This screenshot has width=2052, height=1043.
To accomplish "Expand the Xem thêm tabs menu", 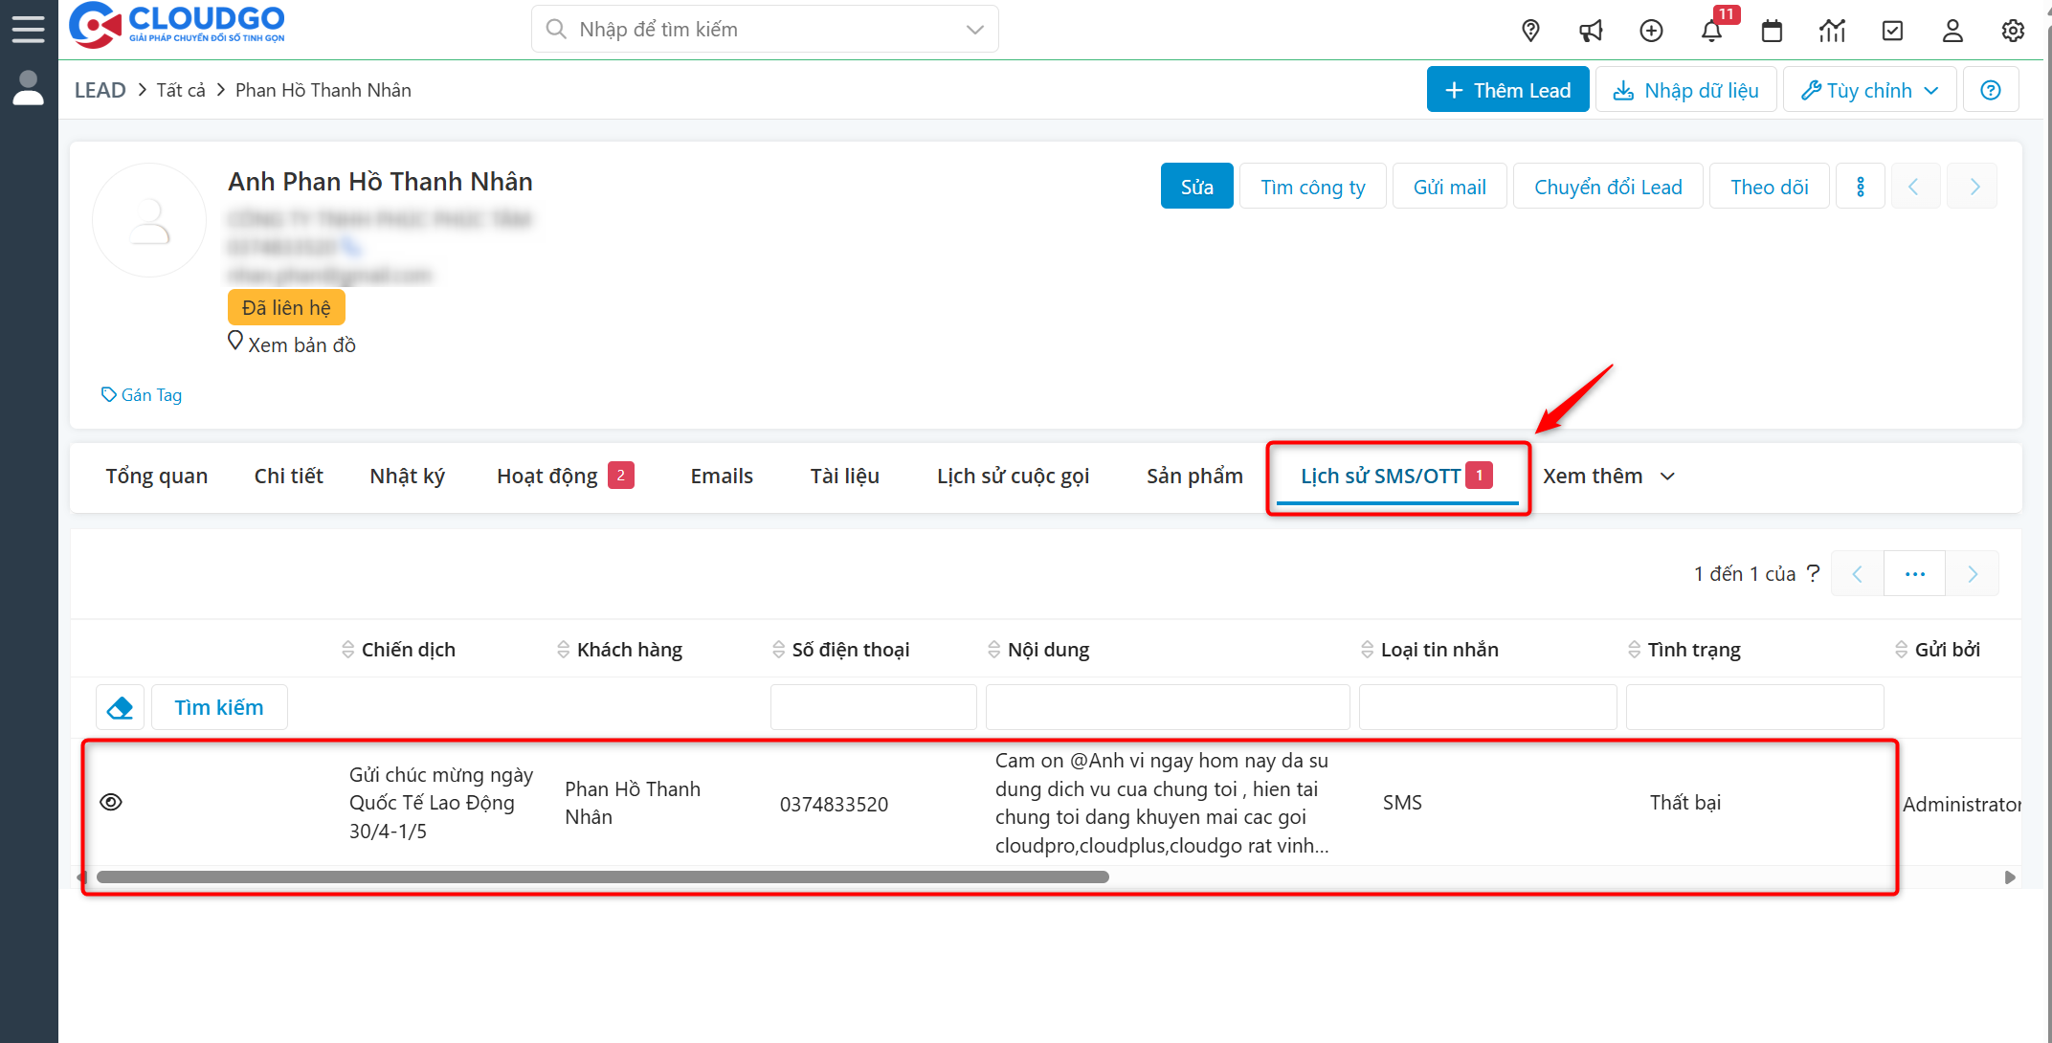I will click(x=1608, y=476).
